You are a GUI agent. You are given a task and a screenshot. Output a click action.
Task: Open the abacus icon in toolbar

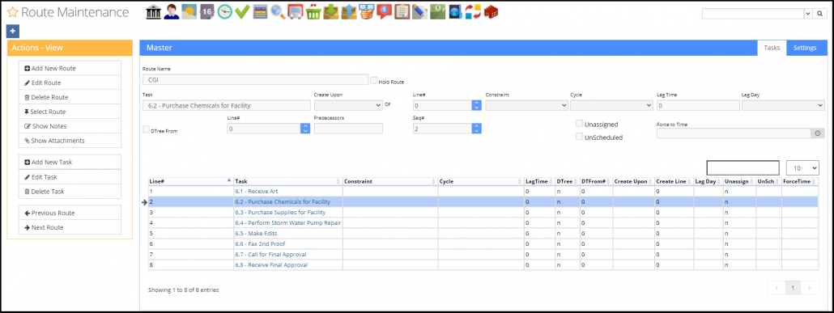260,11
